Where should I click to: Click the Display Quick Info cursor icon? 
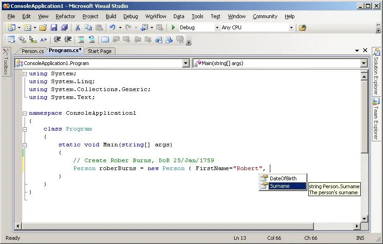click(33, 39)
